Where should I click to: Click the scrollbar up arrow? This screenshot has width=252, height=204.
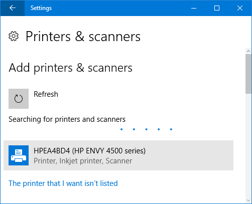(x=248, y=51)
